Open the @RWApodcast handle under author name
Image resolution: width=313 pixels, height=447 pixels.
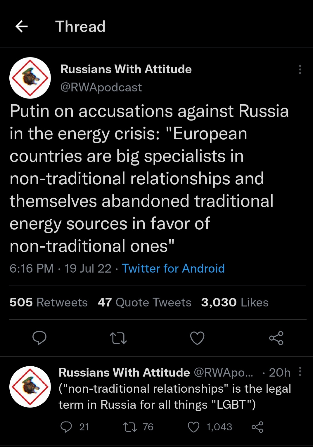pos(101,87)
